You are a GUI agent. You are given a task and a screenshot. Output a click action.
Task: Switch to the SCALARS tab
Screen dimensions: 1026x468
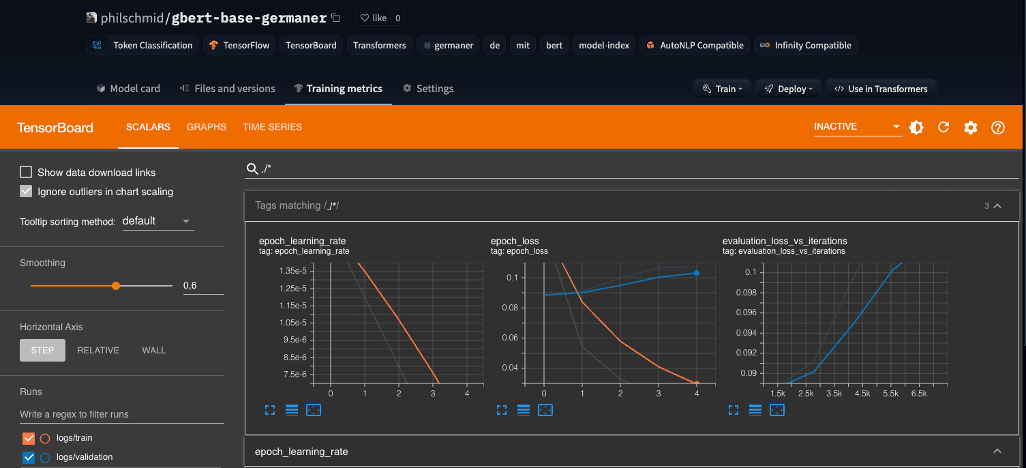click(148, 127)
